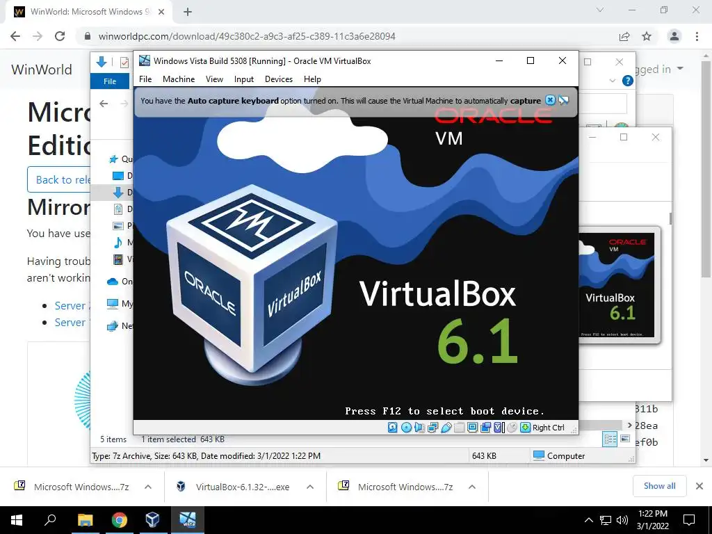712x534 pixels.
Task: Click the mouse integration indicator icon
Action: [x=512, y=428]
